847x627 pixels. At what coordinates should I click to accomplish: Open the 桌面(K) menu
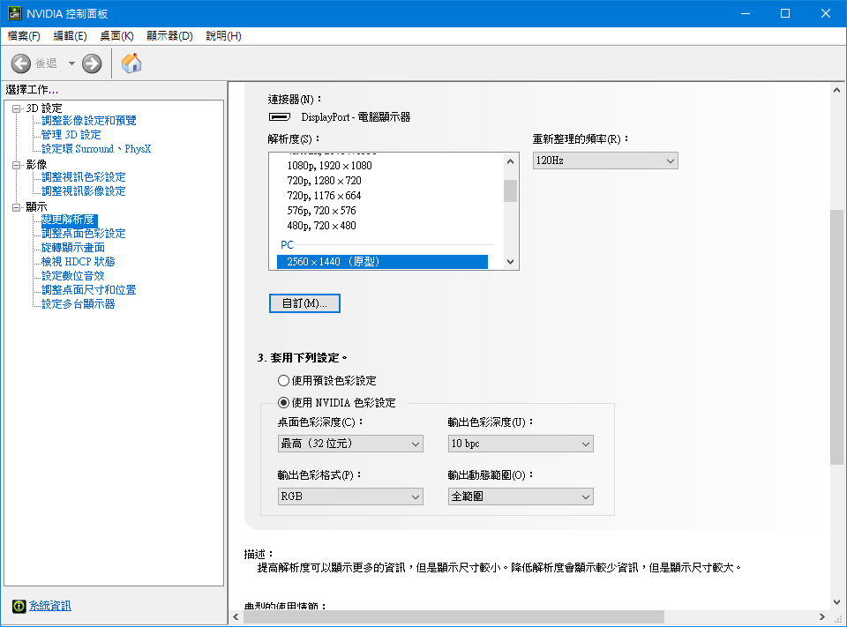click(116, 36)
